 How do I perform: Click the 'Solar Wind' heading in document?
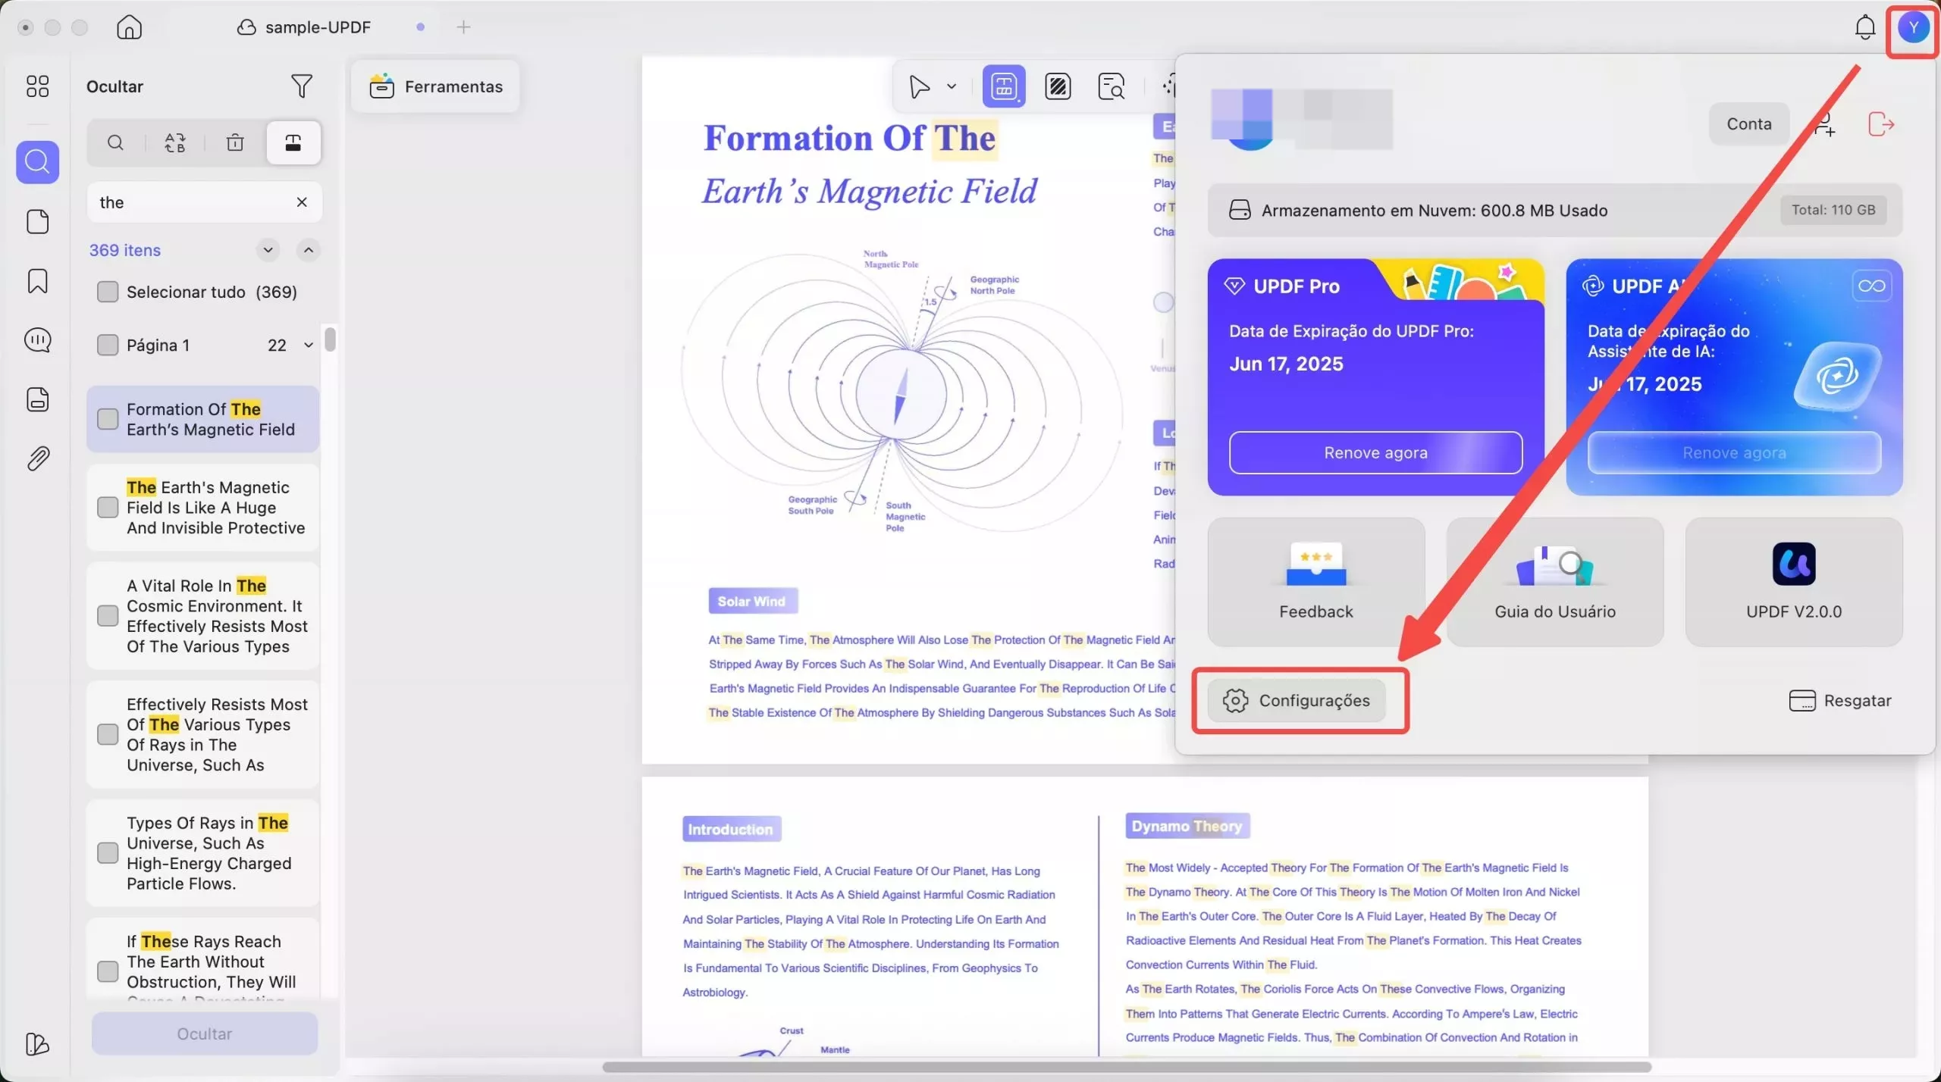pyautogui.click(x=752, y=601)
